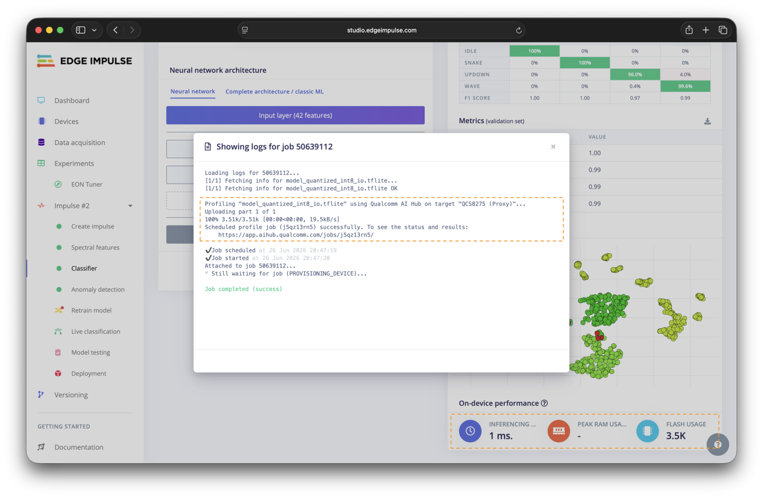
Task: Open the Dashboard page
Action: (x=72, y=100)
